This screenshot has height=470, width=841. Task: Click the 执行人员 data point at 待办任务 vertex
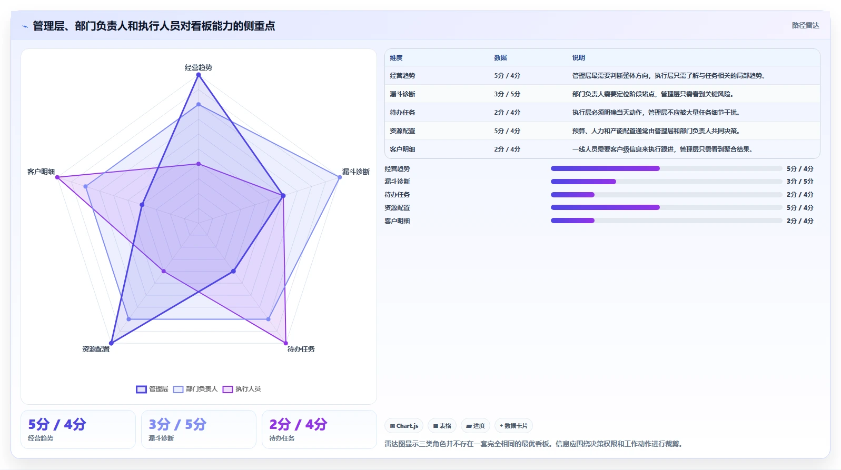[286, 343]
